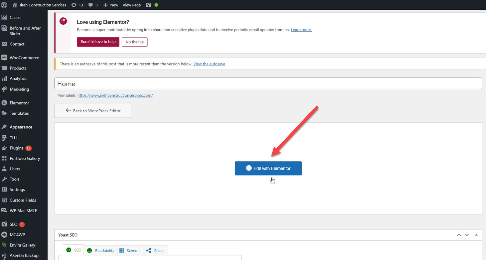This screenshot has height=260, width=486.
Task: Click View Page in admin bar
Action: 132,5
